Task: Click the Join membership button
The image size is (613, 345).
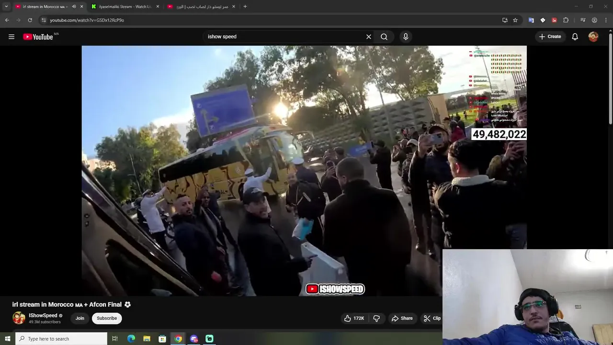Action: 80,318
